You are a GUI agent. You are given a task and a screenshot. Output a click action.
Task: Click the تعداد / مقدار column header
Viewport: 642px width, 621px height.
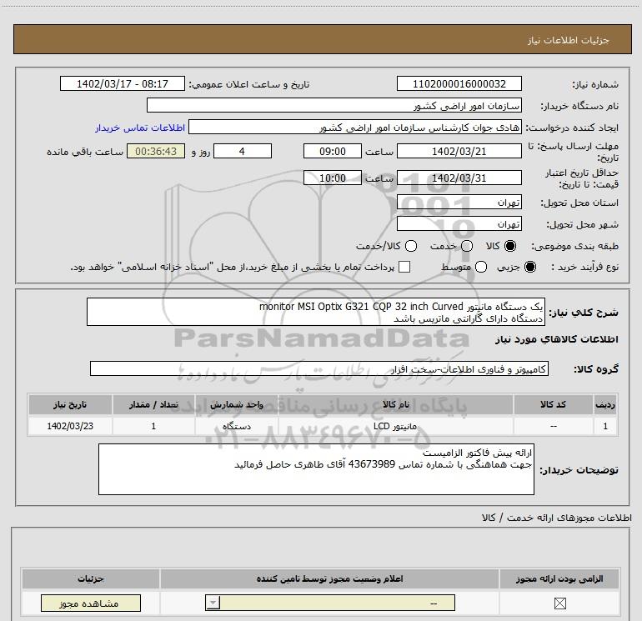153,405
